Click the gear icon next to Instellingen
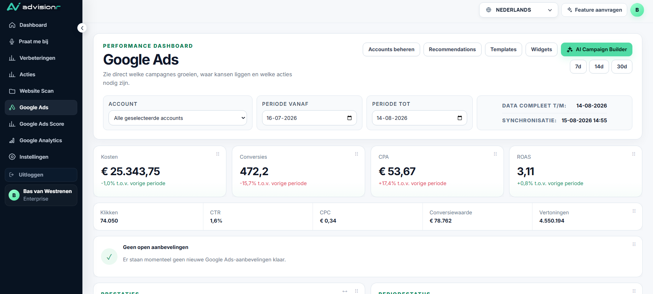653x294 pixels. pos(12,157)
